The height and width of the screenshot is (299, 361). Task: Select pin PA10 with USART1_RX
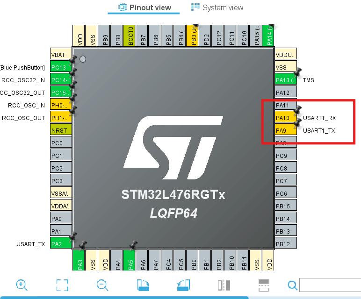[x=286, y=118]
